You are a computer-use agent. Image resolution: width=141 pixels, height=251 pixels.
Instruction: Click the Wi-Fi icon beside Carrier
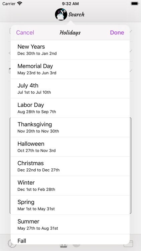[20, 4]
